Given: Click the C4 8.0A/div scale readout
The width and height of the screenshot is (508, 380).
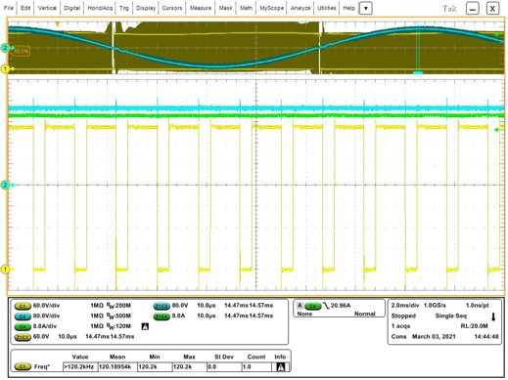Looking at the screenshot, I should pos(45,326).
